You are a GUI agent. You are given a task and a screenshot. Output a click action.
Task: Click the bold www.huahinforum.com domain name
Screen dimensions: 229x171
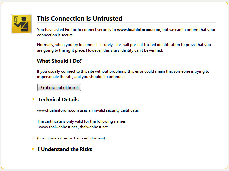point(139,30)
